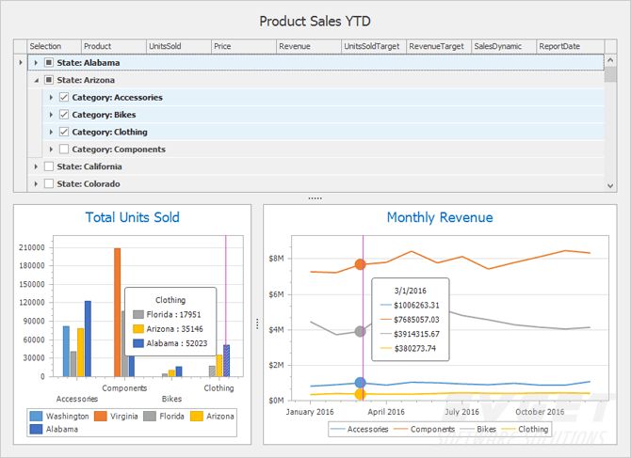
Task: Click the $7685057.03 tooltip value
Action: [x=416, y=320]
